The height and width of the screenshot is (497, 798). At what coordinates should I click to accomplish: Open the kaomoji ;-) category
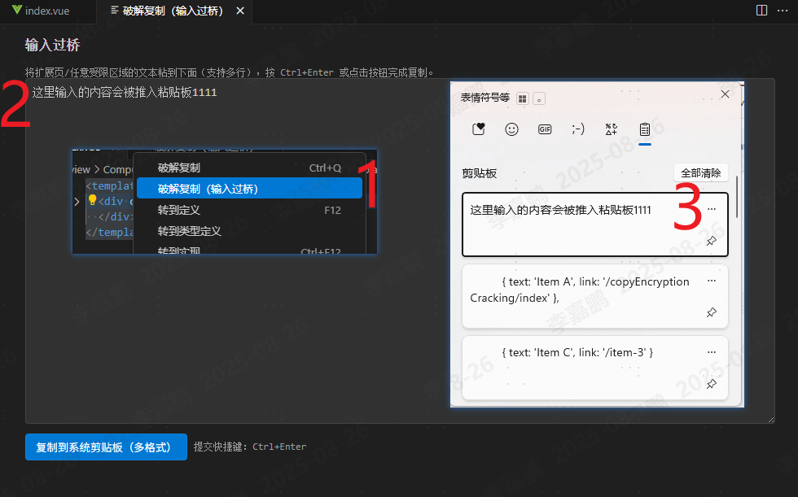point(578,129)
